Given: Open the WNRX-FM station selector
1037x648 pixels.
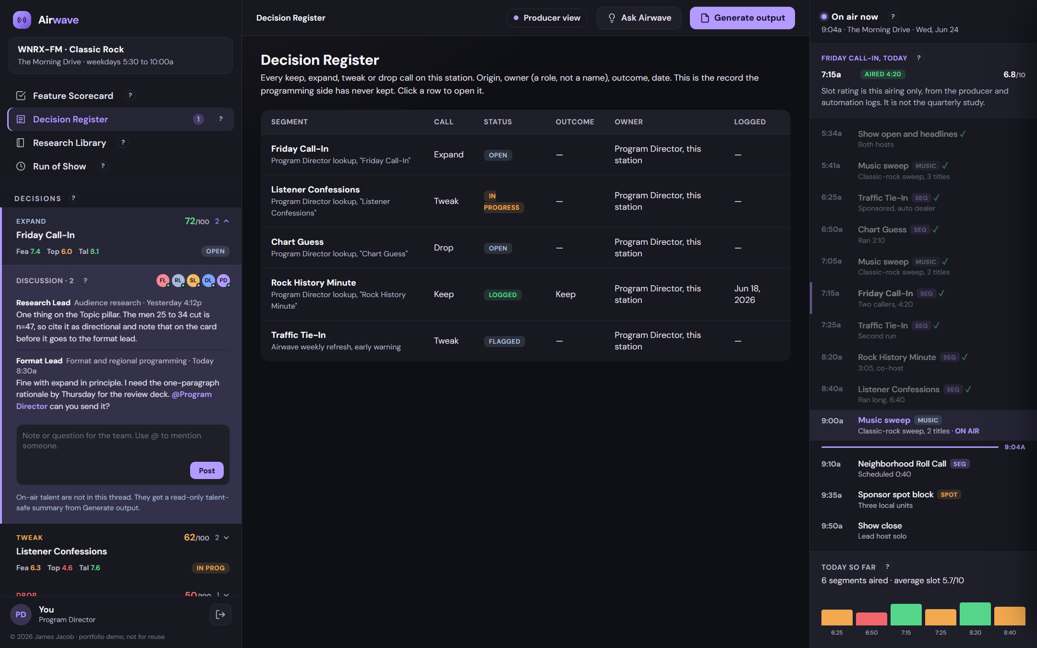Looking at the screenshot, I should point(121,55).
